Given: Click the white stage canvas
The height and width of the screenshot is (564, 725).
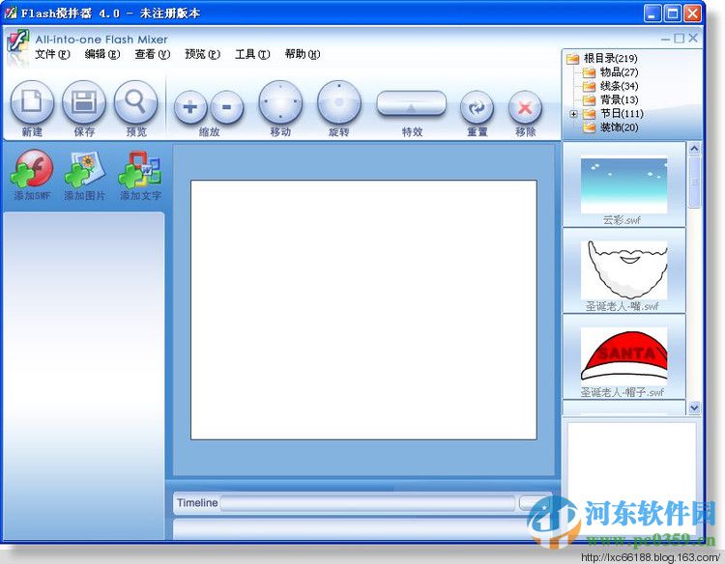Looking at the screenshot, I should 363,309.
